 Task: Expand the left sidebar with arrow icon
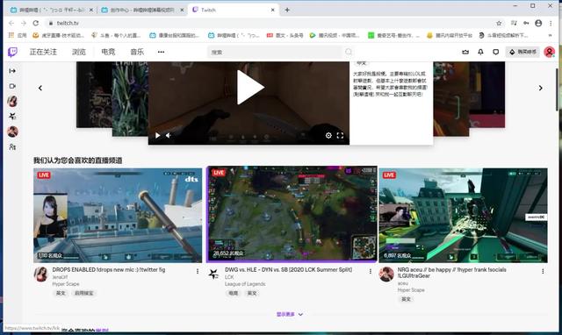point(12,71)
